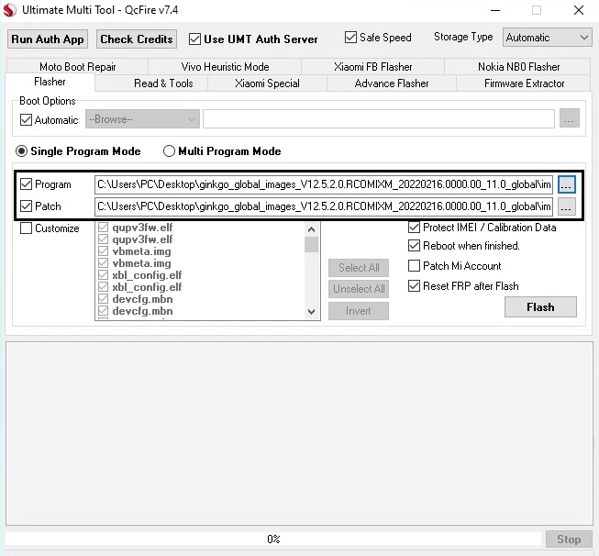599x556 pixels.
Task: Click the second qupv3fw.elf list item
Action: click(142, 239)
